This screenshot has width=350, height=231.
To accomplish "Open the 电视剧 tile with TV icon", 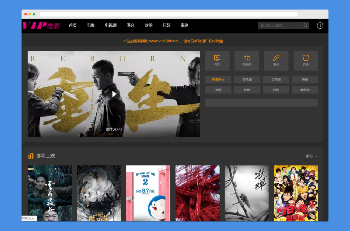I will pos(247,61).
